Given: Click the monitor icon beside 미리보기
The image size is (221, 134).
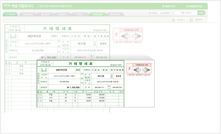Looking at the screenshot, I should point(173,20).
